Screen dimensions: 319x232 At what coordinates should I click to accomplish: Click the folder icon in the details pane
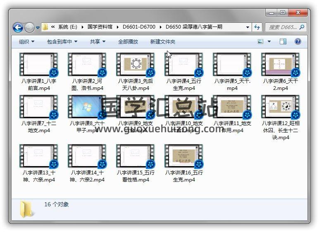[26, 209]
